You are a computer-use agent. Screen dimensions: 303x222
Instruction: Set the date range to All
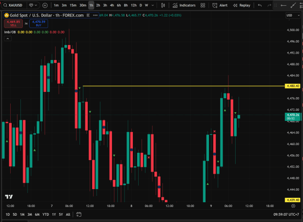pyautogui.click(x=68, y=214)
